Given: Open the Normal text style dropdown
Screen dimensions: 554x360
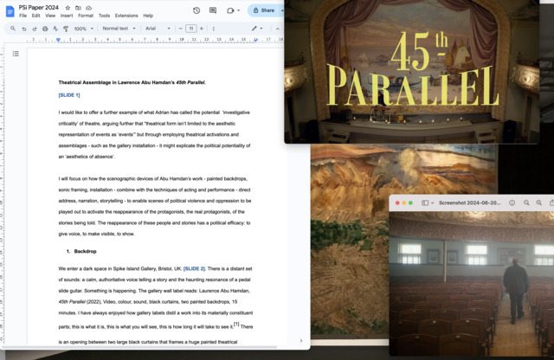Looking at the screenshot, I should coord(119,29).
